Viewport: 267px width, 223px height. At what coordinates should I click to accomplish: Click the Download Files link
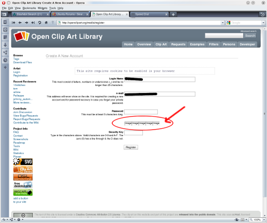click(22, 62)
